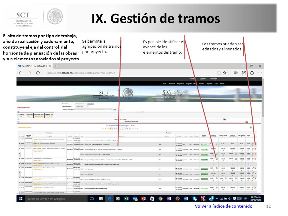This screenshot has height=216, width=288.
Task: Open Registros SHCP menu
Action: coord(191,84)
